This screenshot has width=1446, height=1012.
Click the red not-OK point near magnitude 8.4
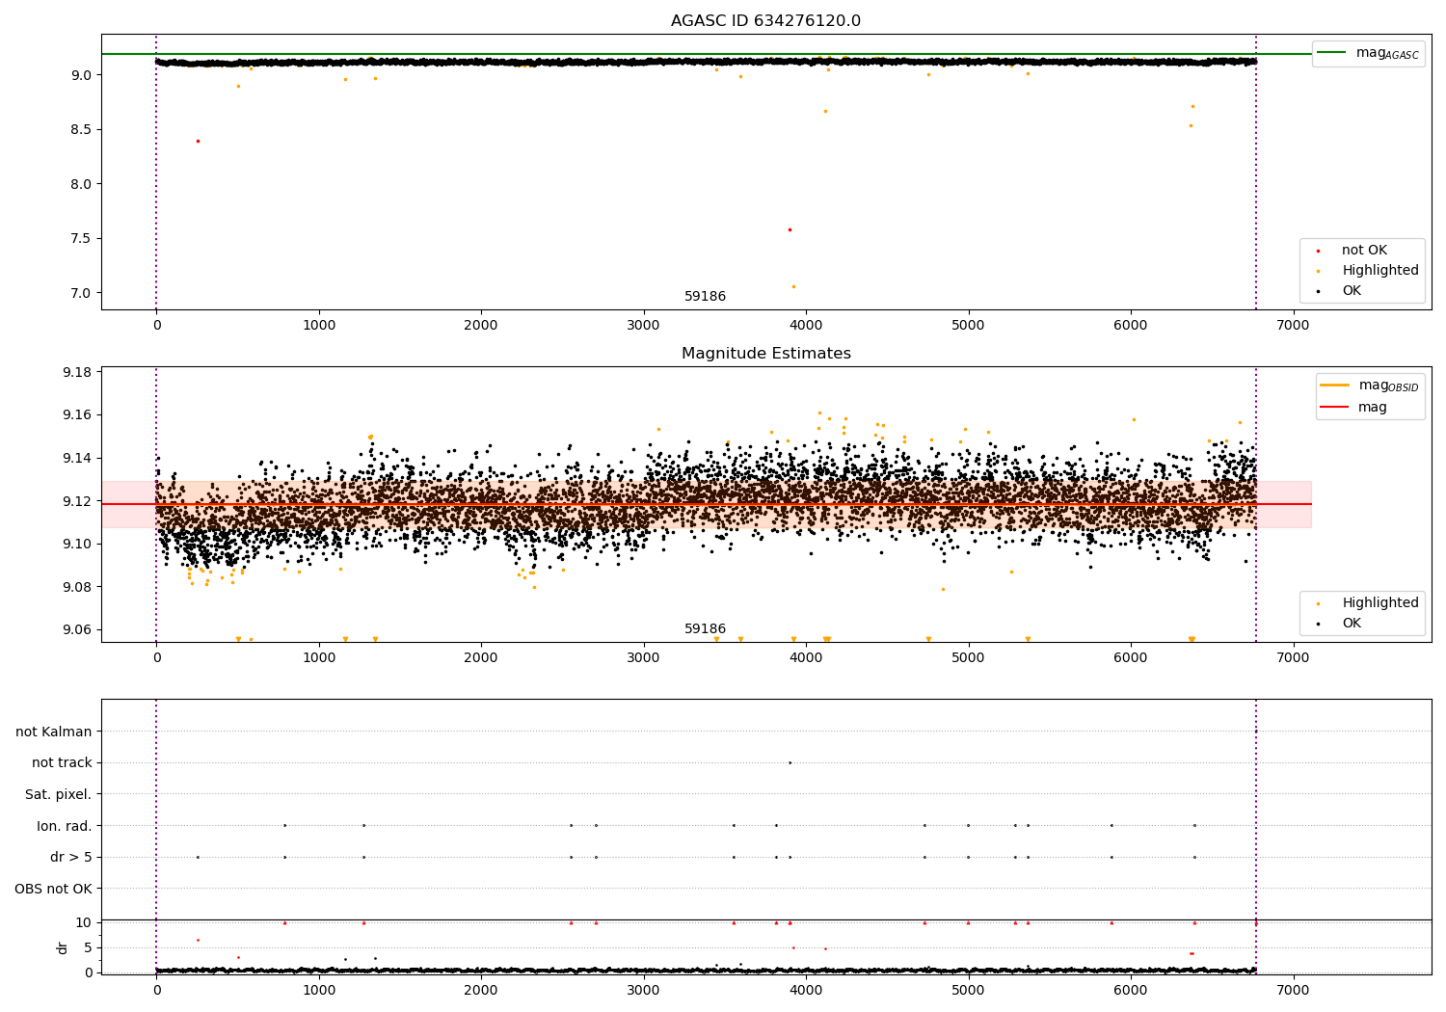pos(198,141)
